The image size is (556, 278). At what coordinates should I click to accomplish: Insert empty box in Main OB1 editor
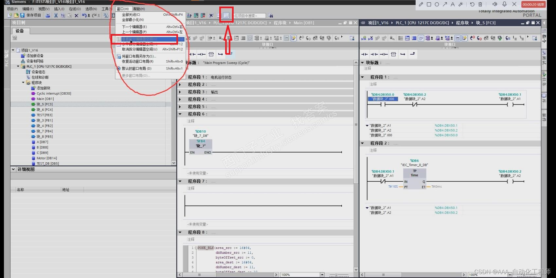[x=211, y=54]
